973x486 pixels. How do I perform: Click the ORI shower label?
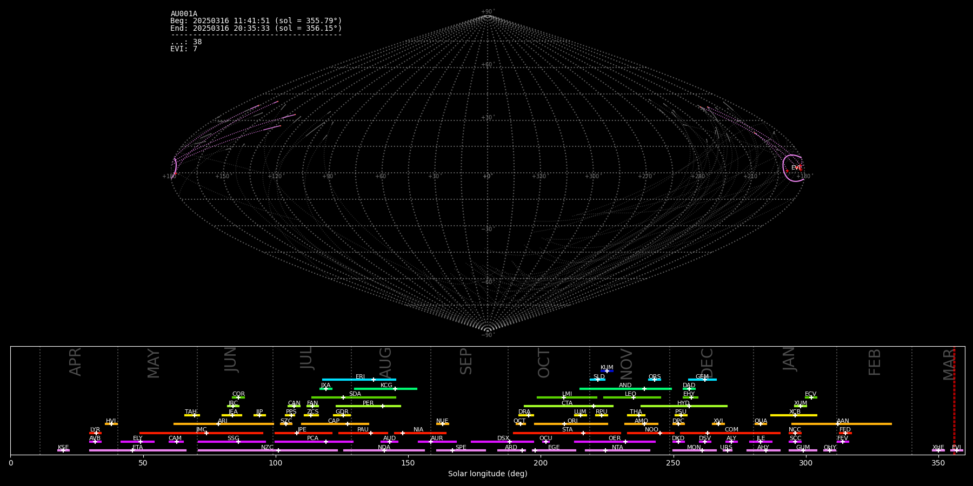572,421
